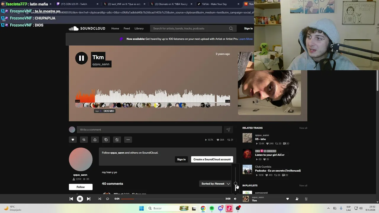Like the track with the heart icon below the comment box

pos(73,140)
